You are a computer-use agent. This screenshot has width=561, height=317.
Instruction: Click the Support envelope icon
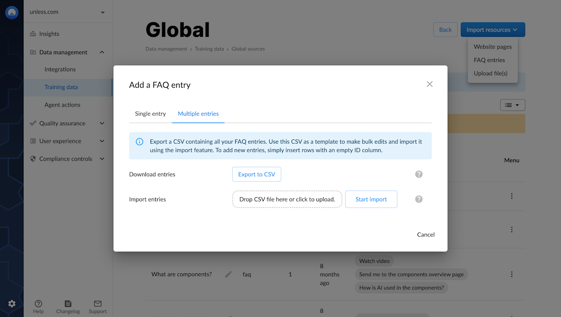point(97,303)
